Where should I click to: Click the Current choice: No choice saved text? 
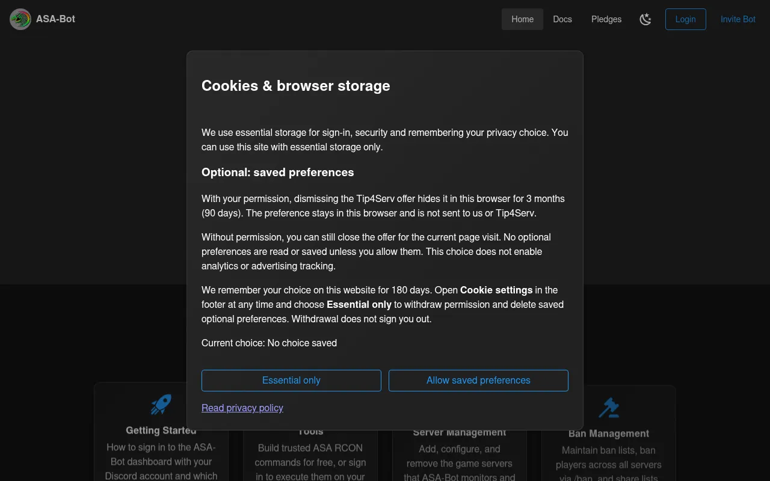click(x=269, y=343)
